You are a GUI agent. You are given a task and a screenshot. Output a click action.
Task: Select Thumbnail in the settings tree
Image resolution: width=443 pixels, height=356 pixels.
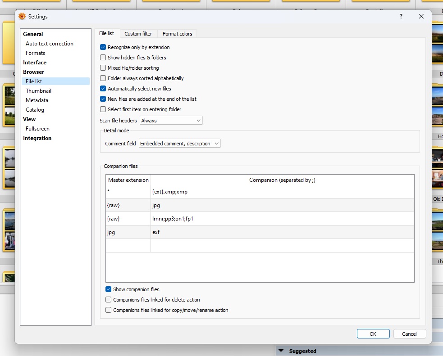pos(38,91)
